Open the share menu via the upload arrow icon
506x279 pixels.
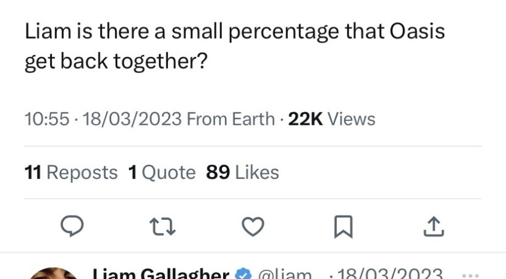[x=433, y=227]
